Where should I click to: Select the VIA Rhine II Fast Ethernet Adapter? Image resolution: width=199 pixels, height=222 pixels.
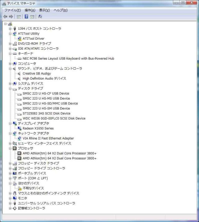pyautogui.click(x=48, y=138)
